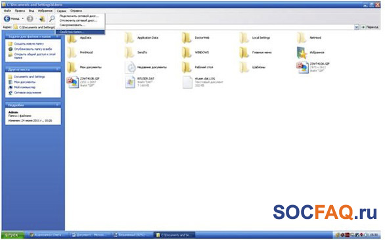The image size is (385, 240).
Task: Select the 23WT410B.GIF image file icon
Action: click(x=73, y=82)
